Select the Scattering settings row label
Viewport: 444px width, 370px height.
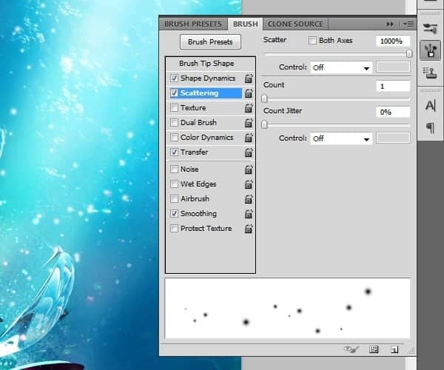pos(199,93)
